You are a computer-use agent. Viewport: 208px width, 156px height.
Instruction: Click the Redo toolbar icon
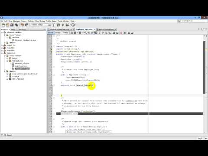click(x=26, y=25)
